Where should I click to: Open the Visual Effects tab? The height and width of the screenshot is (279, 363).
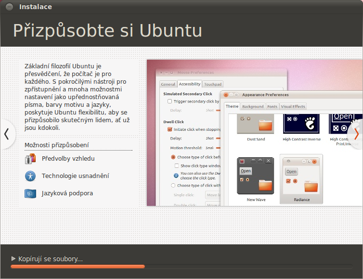(293, 106)
